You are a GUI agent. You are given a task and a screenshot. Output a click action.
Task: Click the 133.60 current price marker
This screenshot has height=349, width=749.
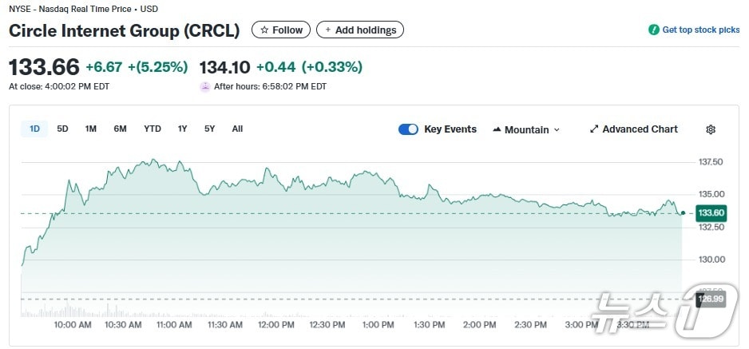point(710,213)
